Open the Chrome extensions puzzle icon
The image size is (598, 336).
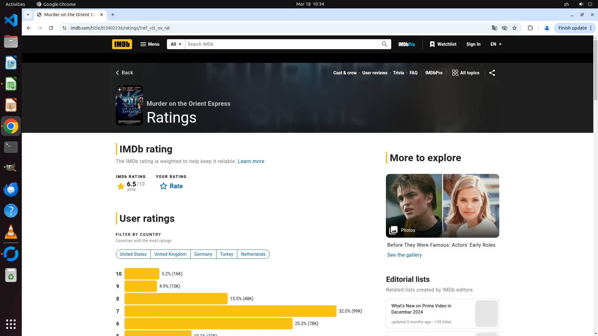click(530, 28)
